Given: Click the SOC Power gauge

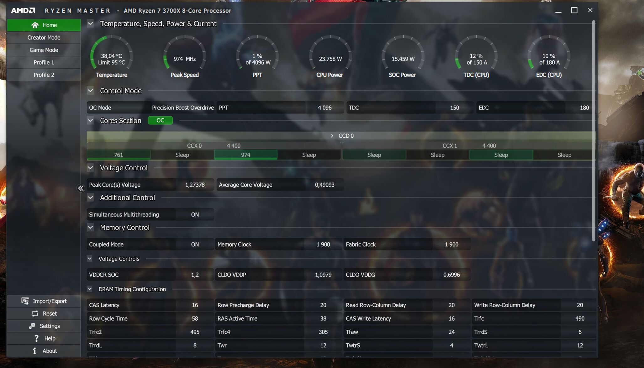Looking at the screenshot, I should tap(403, 53).
